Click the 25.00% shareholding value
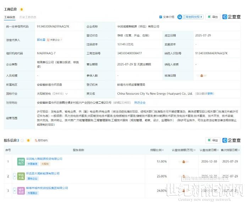This screenshot has width=247, height=203. click(x=162, y=176)
